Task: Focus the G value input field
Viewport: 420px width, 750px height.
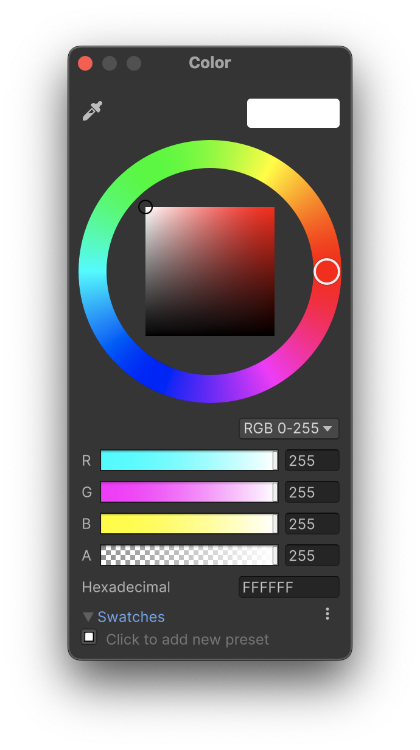Action: (x=312, y=492)
